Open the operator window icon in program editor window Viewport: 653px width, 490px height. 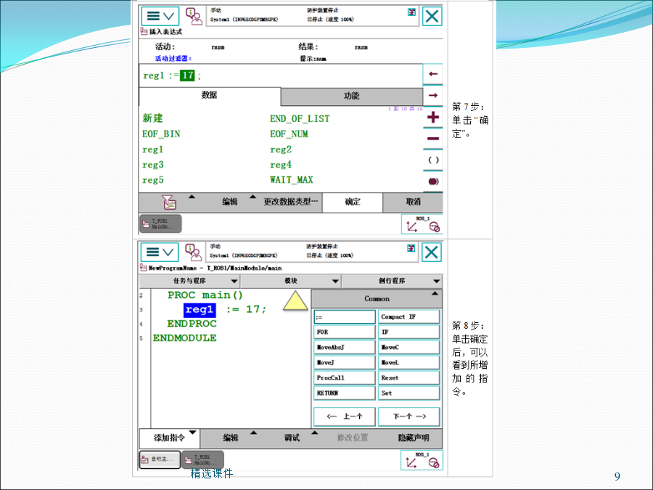coord(193,252)
